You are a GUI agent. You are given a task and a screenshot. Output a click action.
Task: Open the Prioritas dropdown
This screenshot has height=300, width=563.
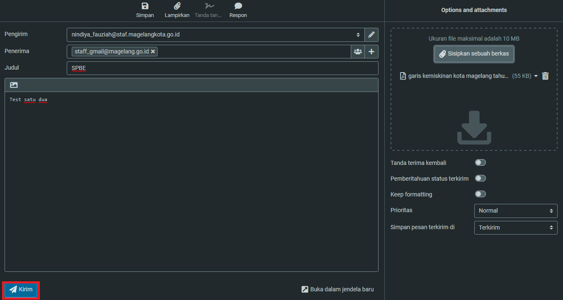point(515,210)
